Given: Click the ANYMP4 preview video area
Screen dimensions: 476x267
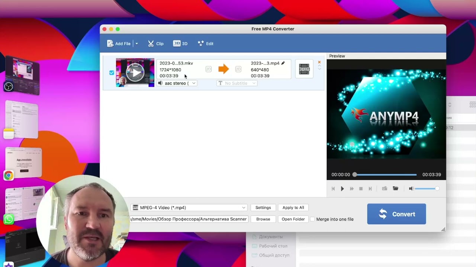Looking at the screenshot, I should [x=386, y=114].
